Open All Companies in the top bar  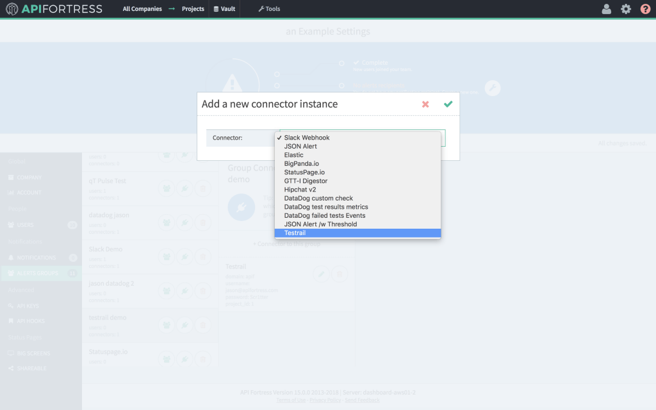coord(142,9)
